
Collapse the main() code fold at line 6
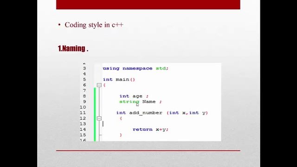[99, 85]
